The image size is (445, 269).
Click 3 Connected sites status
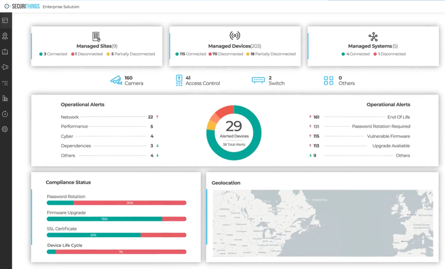tap(53, 54)
